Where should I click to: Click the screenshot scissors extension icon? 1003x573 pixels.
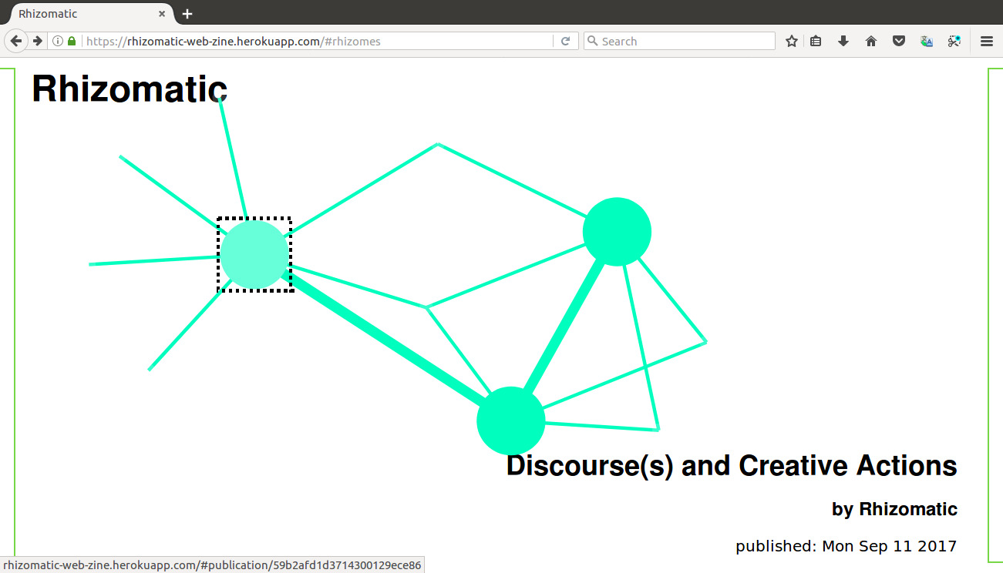pos(954,42)
